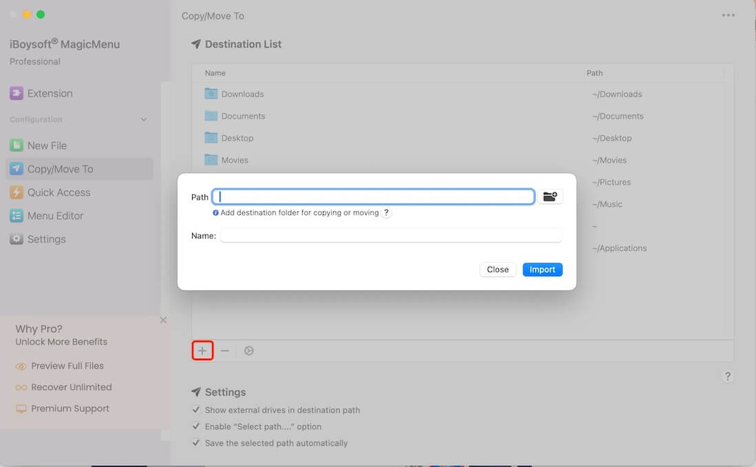The width and height of the screenshot is (756, 467).
Task: Collapse the Configuration section
Action: pos(144,119)
